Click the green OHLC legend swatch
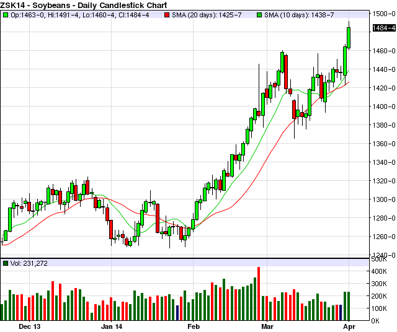Image resolution: width=397 pixels, height=332 pixels. tap(6, 15)
